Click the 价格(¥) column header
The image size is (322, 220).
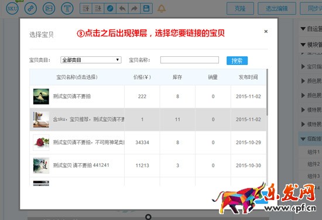tap(142, 77)
